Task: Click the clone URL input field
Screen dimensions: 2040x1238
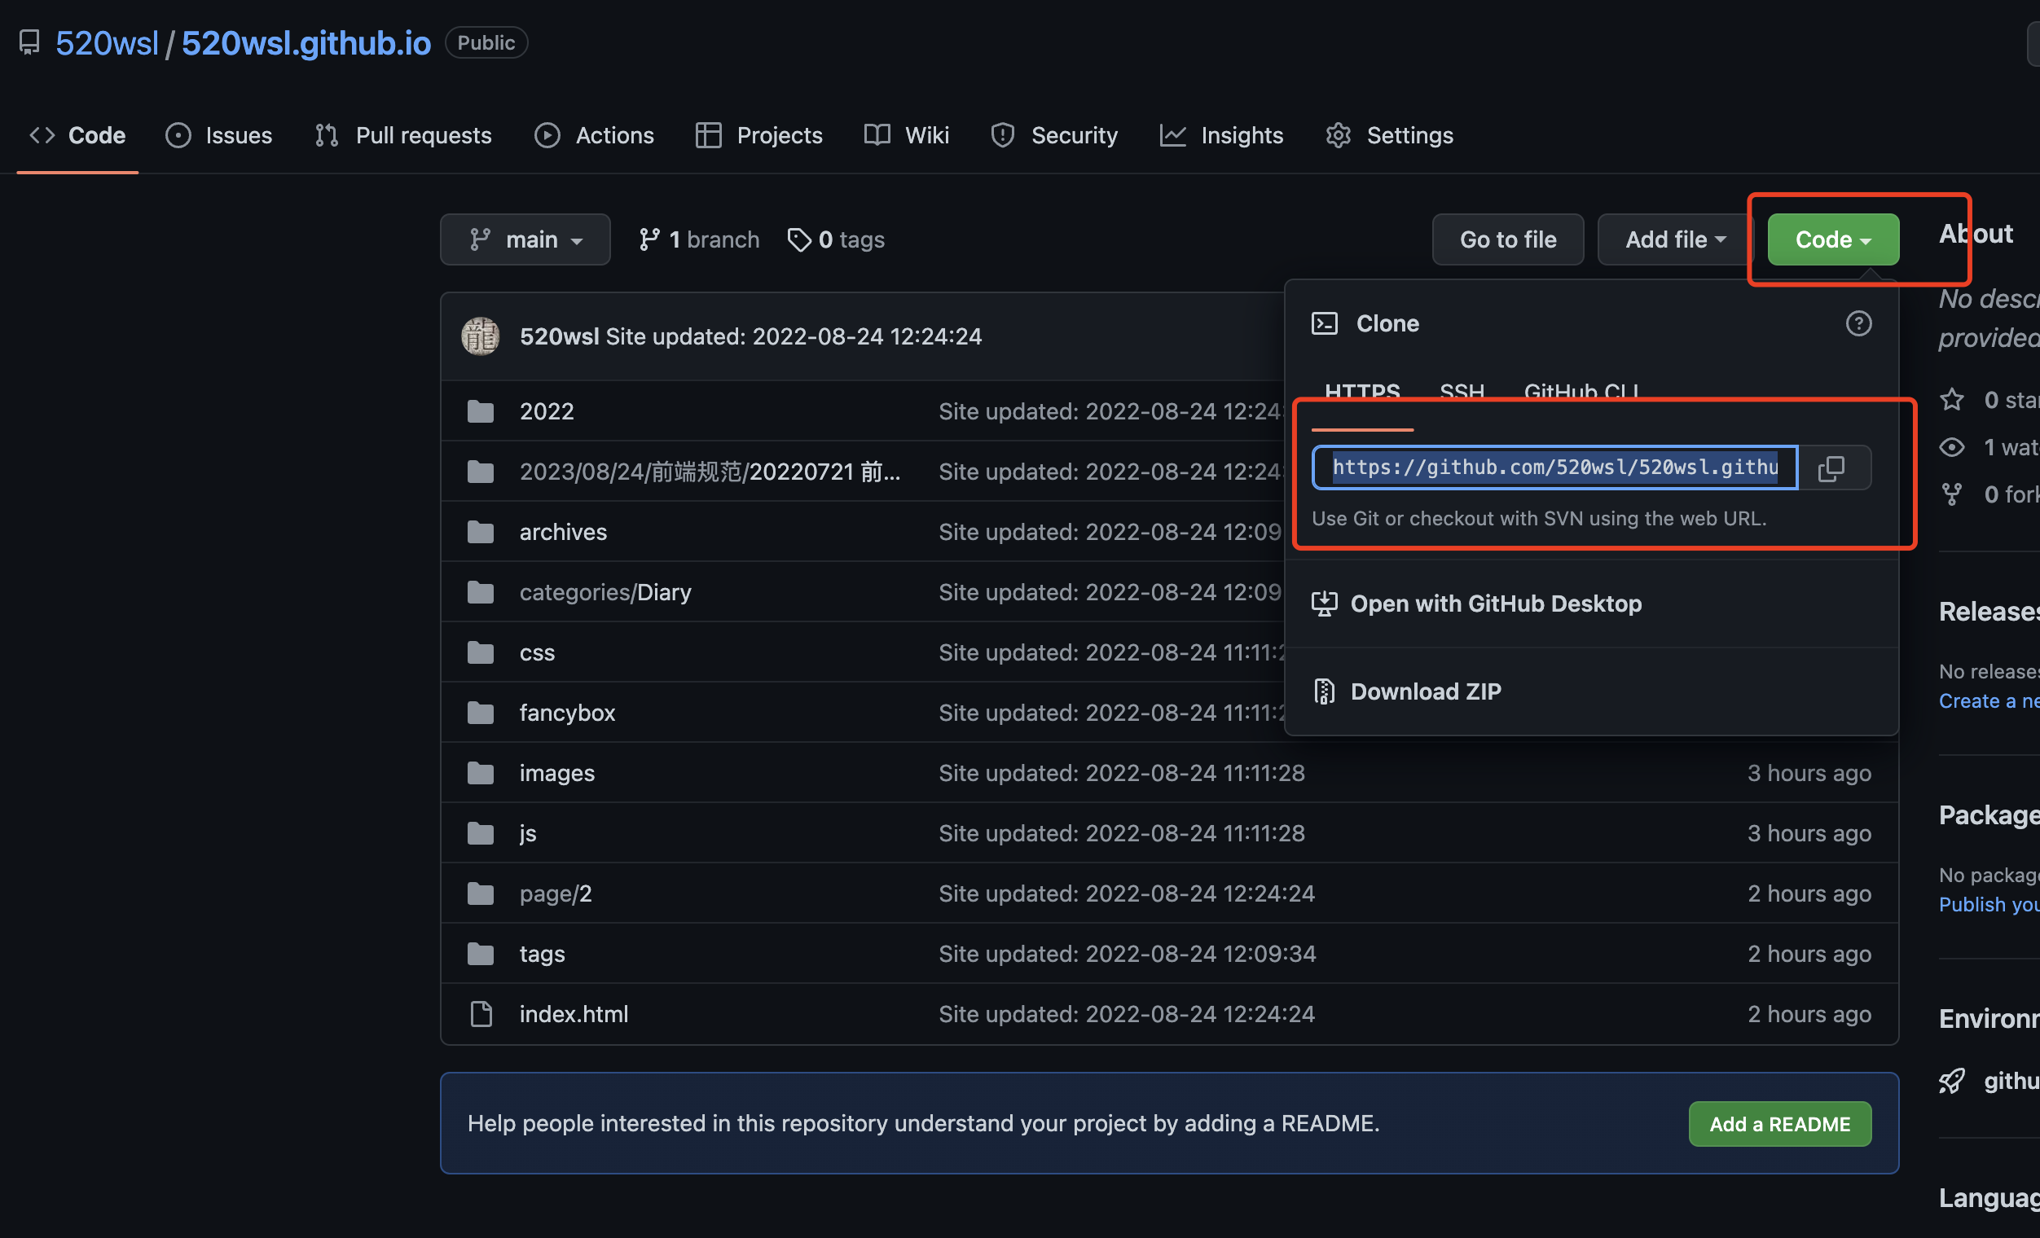Action: [1554, 468]
